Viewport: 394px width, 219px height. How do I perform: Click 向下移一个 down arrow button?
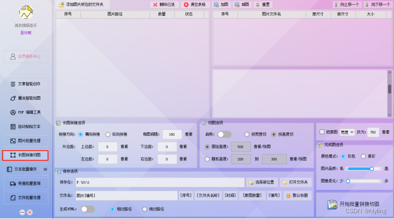tap(378, 4)
